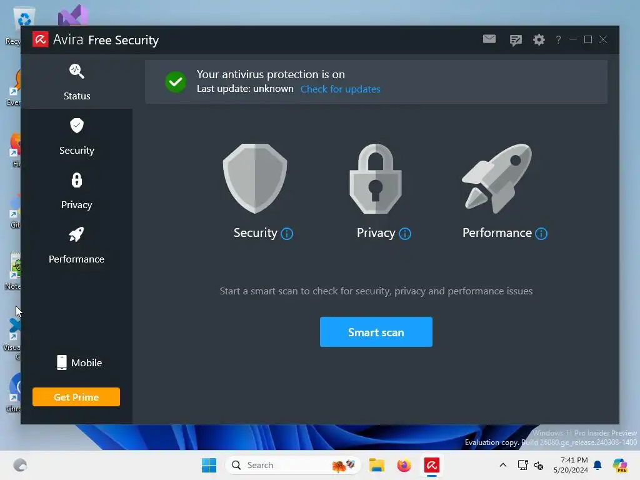Minimize the Avira window
Screen dimensions: 640x480
pyautogui.click(x=573, y=39)
